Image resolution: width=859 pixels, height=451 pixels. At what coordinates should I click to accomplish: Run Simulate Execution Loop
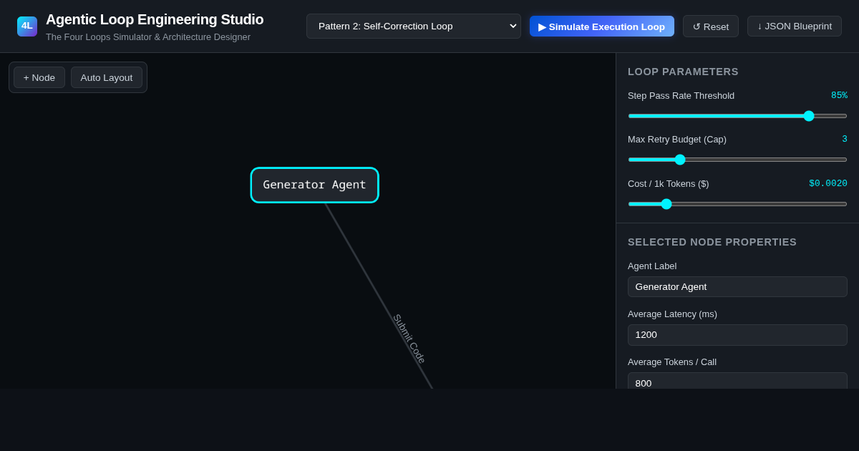[602, 26]
